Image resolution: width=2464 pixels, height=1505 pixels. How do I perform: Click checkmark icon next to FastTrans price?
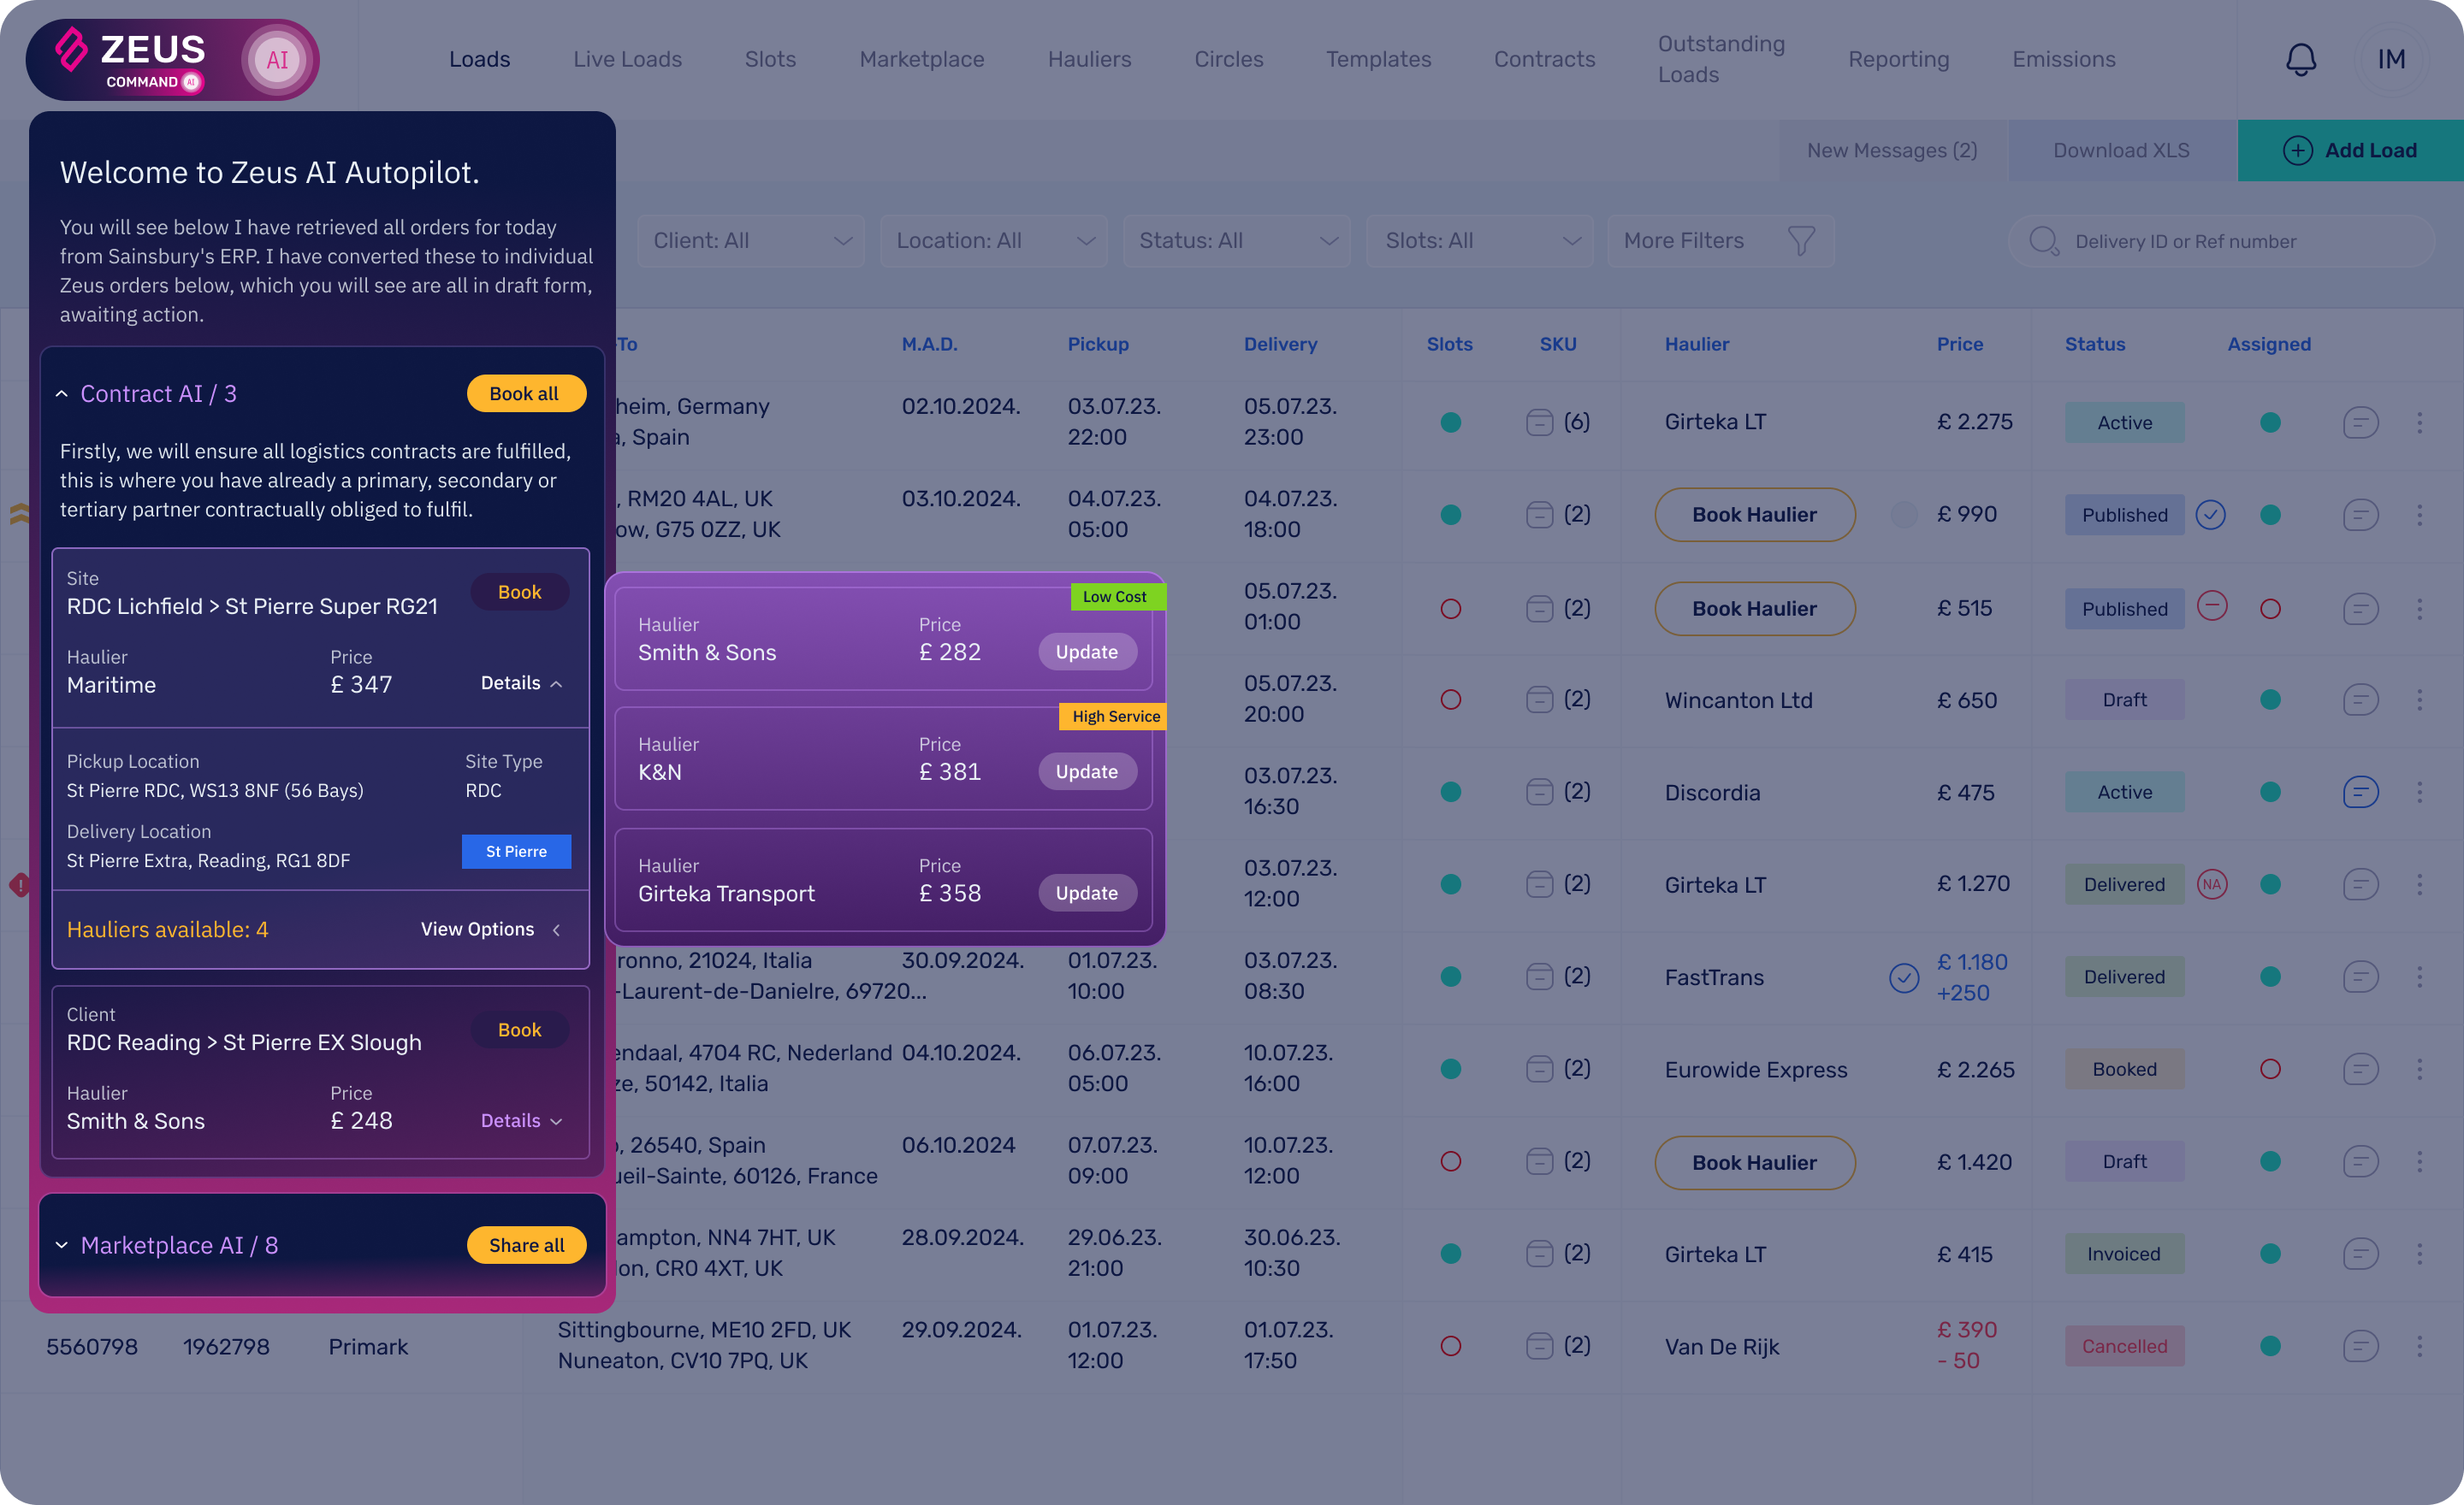pyautogui.click(x=1904, y=977)
